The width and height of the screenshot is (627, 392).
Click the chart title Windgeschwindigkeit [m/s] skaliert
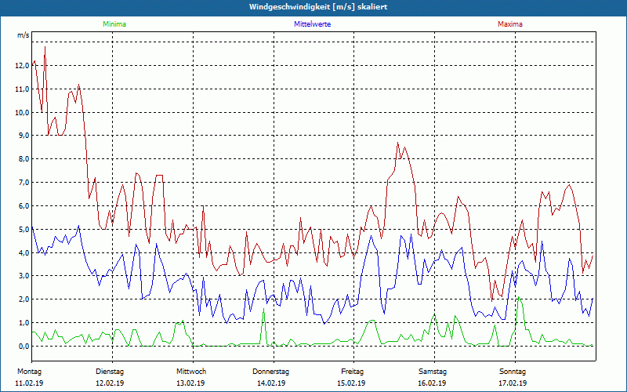tap(318, 7)
